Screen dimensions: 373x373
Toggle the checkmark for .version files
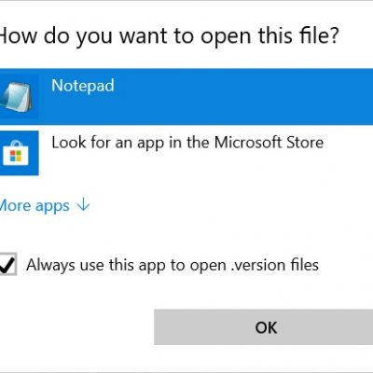click(7, 265)
